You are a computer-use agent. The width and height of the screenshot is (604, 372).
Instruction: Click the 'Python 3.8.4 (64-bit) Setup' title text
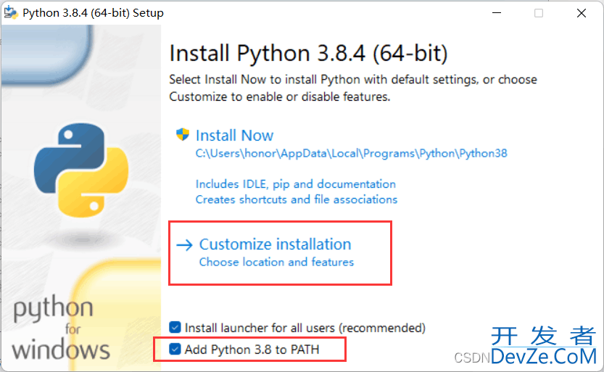click(94, 13)
